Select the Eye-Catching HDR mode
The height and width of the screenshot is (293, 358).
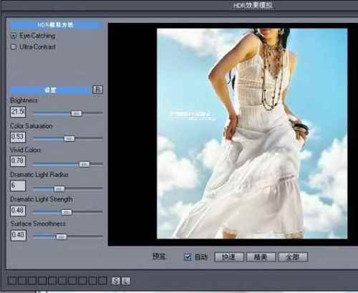[x=14, y=36]
